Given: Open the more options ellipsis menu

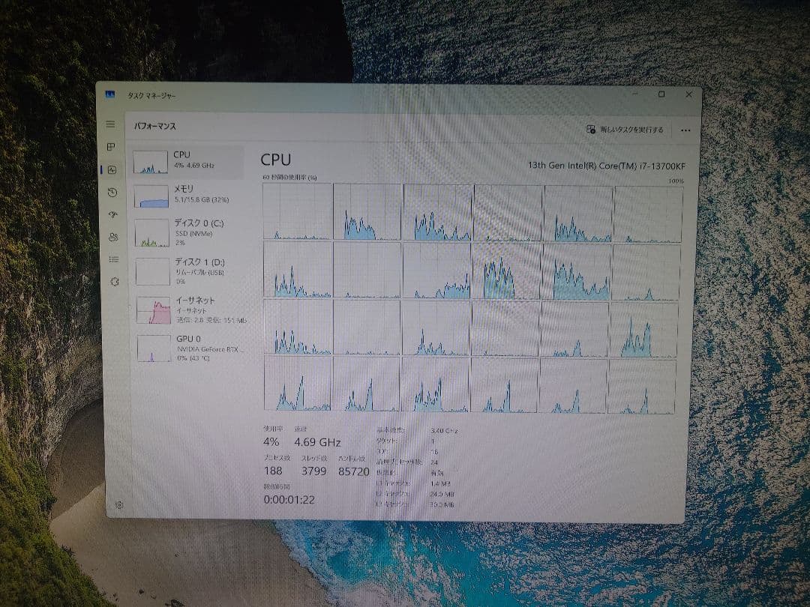Looking at the screenshot, I should click(685, 128).
